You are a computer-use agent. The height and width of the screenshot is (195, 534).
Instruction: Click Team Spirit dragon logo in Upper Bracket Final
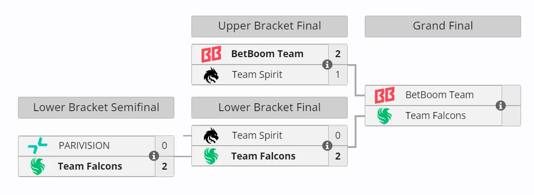point(211,75)
